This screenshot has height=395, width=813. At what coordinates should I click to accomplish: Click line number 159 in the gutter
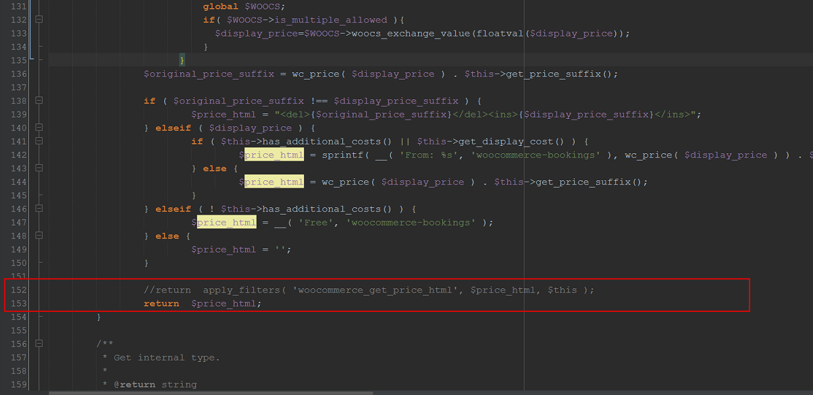click(x=18, y=384)
